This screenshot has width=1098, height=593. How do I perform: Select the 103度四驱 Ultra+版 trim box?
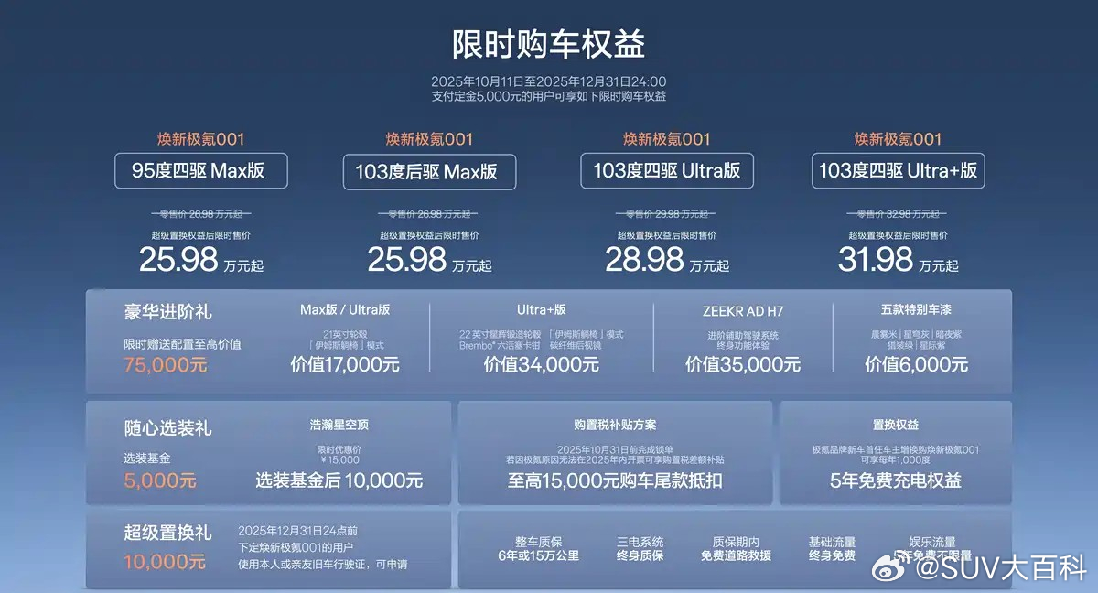898,171
